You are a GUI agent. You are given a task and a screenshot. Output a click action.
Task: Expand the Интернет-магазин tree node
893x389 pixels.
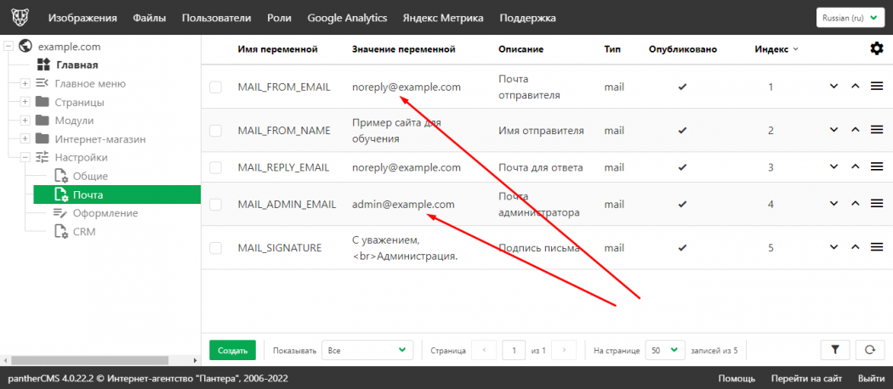(26, 138)
